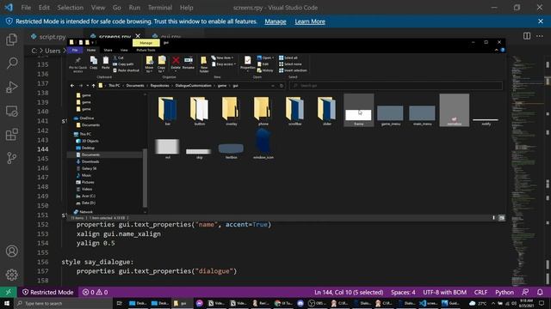Open the VS Code Explorer files view

click(11, 39)
